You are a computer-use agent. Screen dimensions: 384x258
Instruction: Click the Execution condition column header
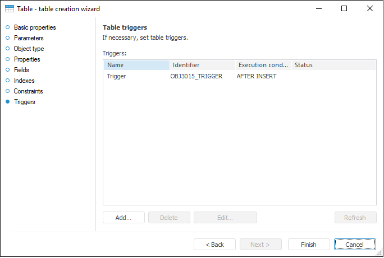(263, 65)
